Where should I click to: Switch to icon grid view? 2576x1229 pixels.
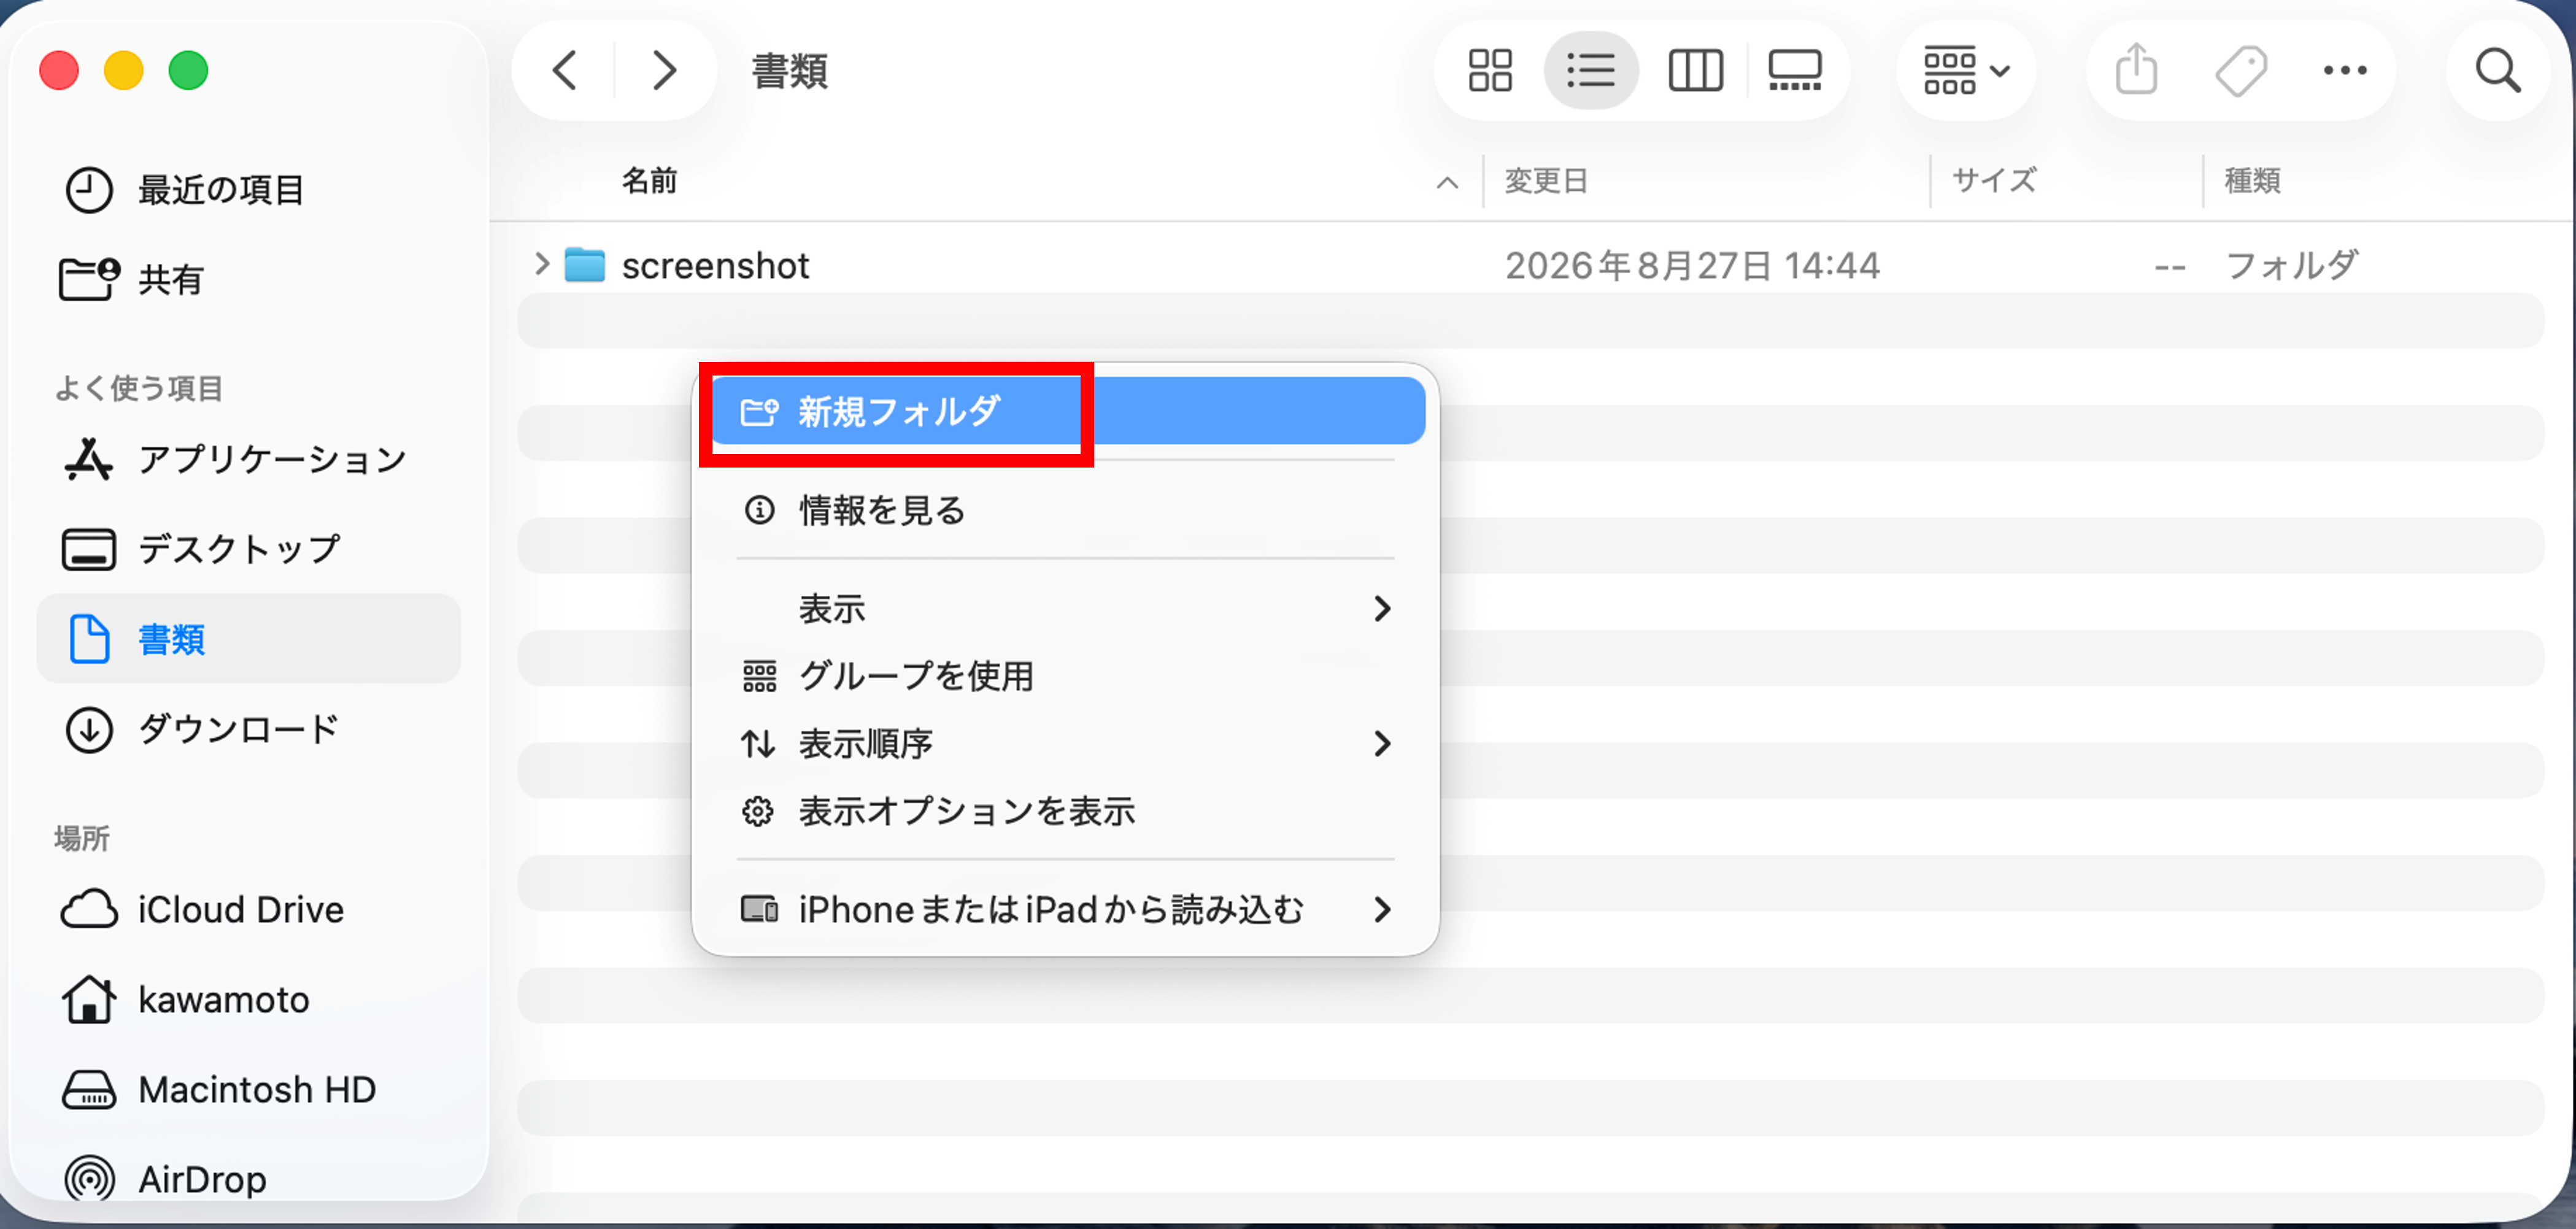point(1489,71)
